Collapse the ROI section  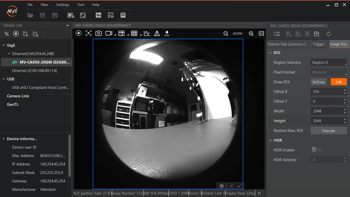271,53
